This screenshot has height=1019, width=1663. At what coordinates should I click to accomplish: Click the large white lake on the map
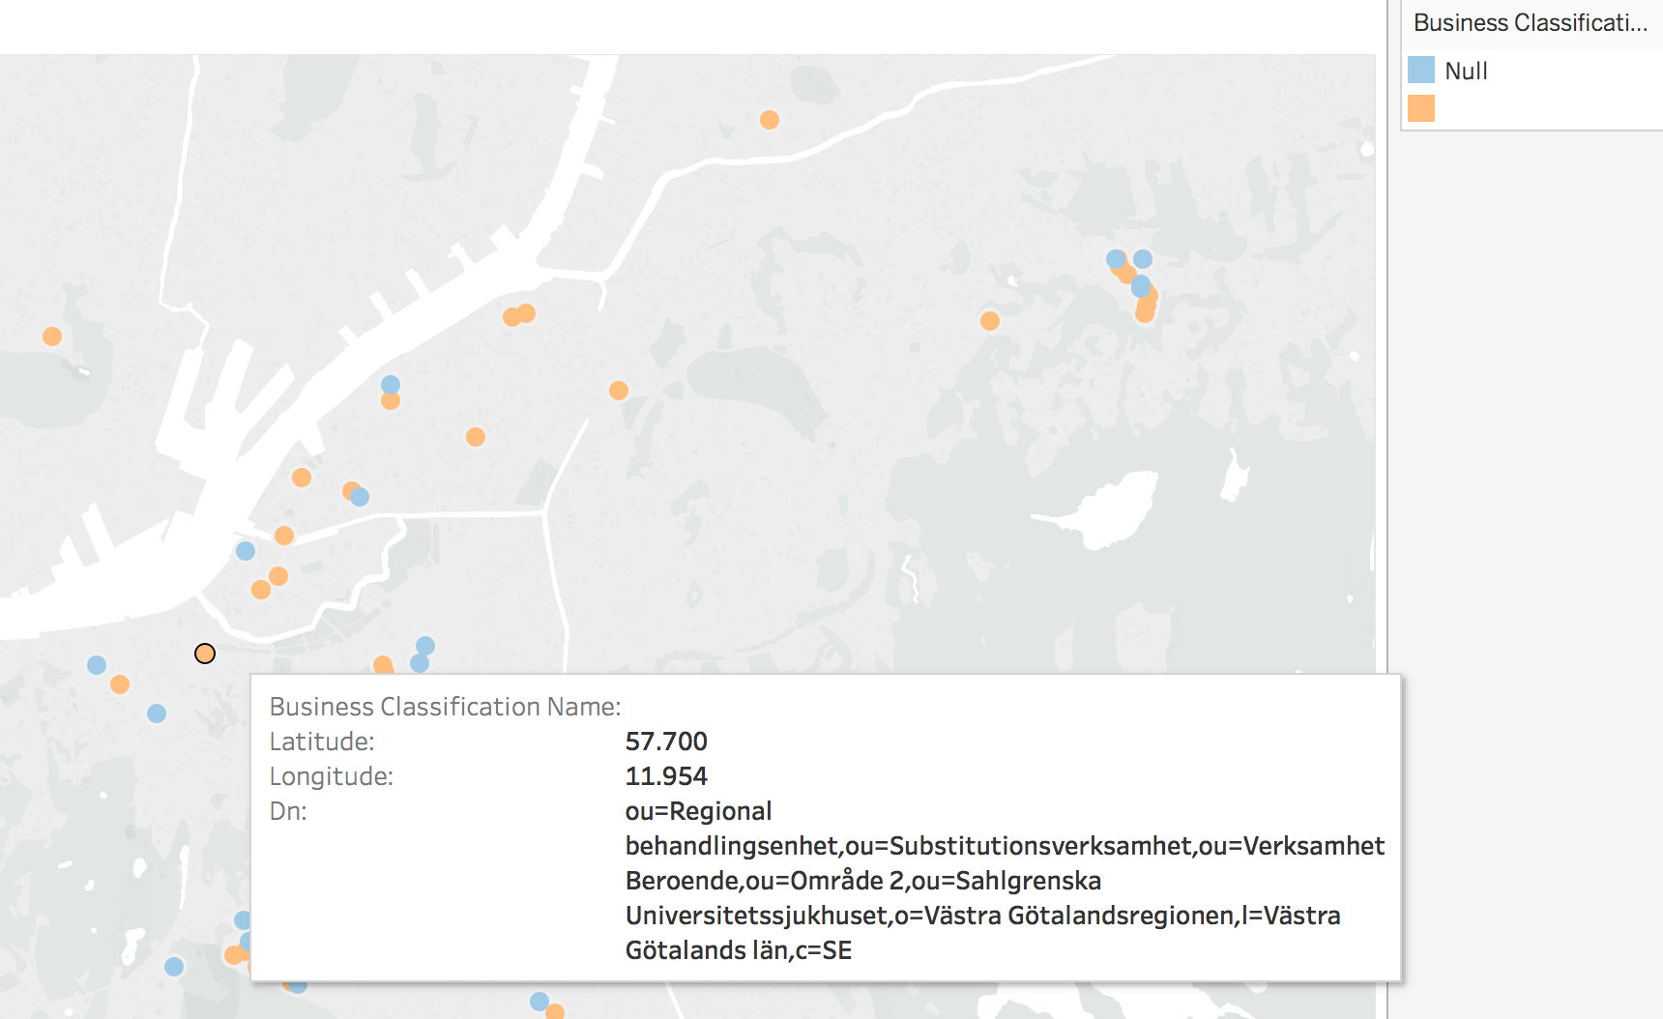[1112, 510]
